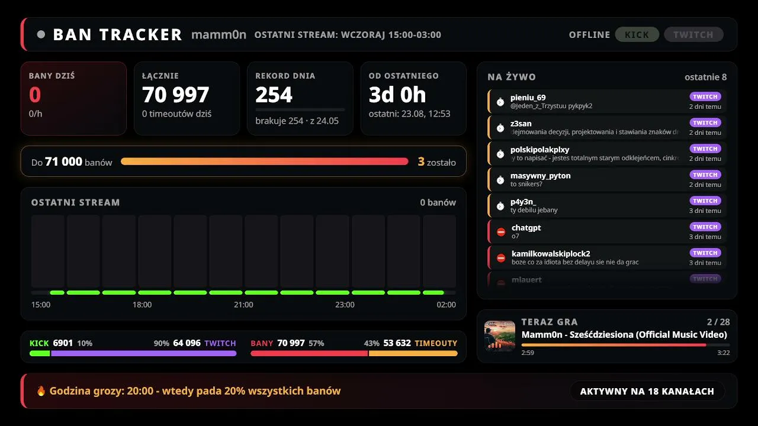The image size is (758, 426).
Task: Select the username kamilkowalskiplock2 in the live list
Action: click(x=551, y=254)
